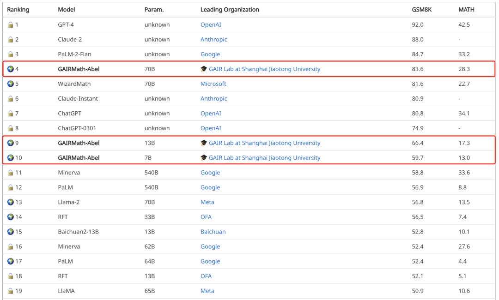Screen dimensions: 499x300
Task: Open the Baichuan organization link
Action: point(213,232)
